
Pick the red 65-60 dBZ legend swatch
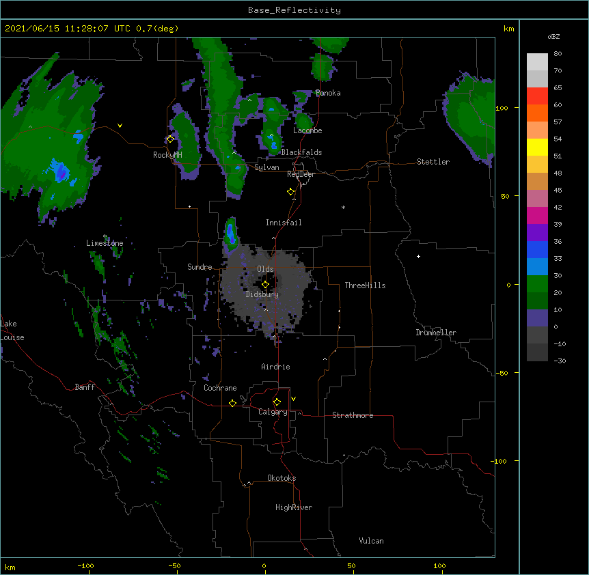point(537,96)
